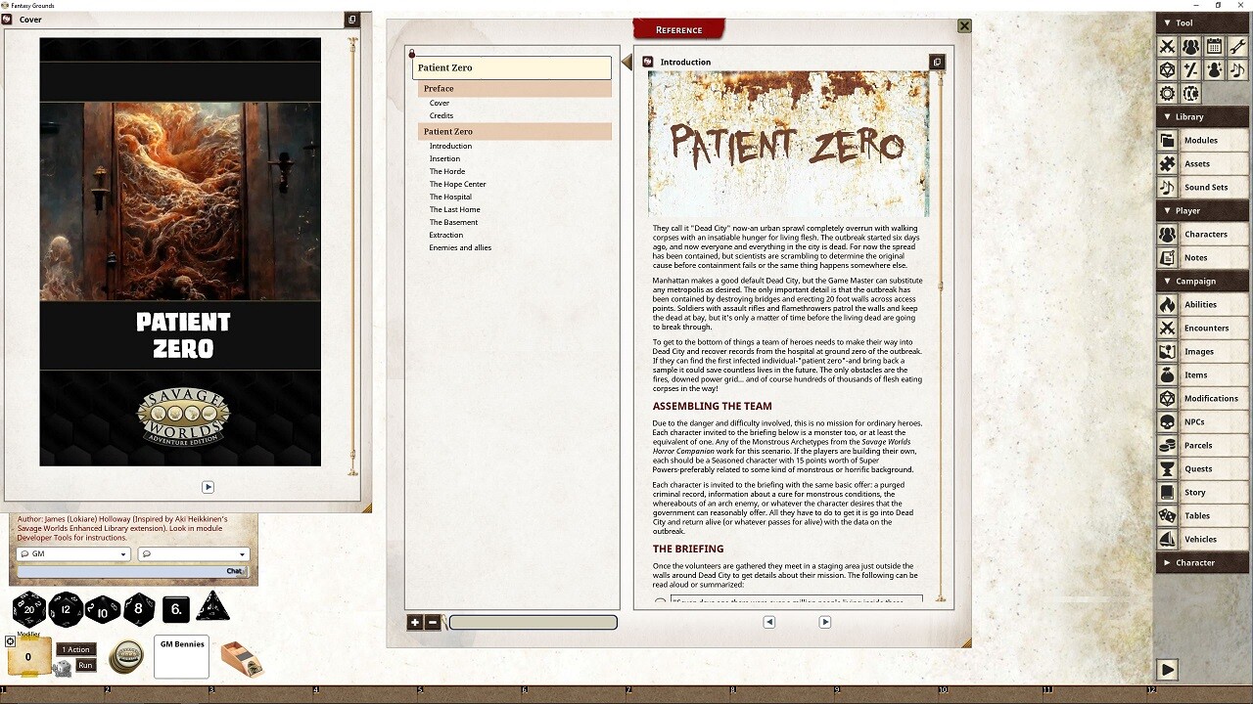Click the shrink toggle on the Cover window

click(x=352, y=19)
